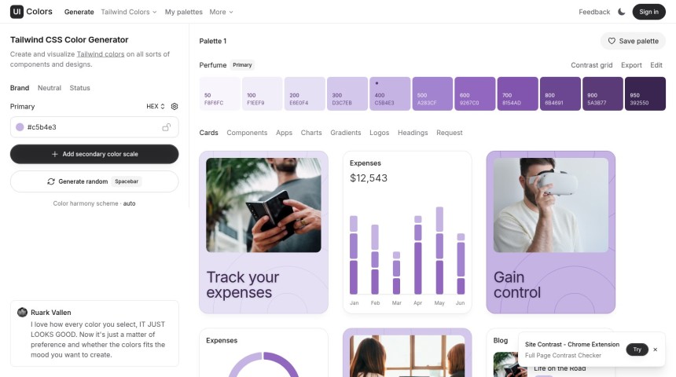Viewport: 676px width, 377px height.
Task: Select the Request tab
Action: coord(450,133)
